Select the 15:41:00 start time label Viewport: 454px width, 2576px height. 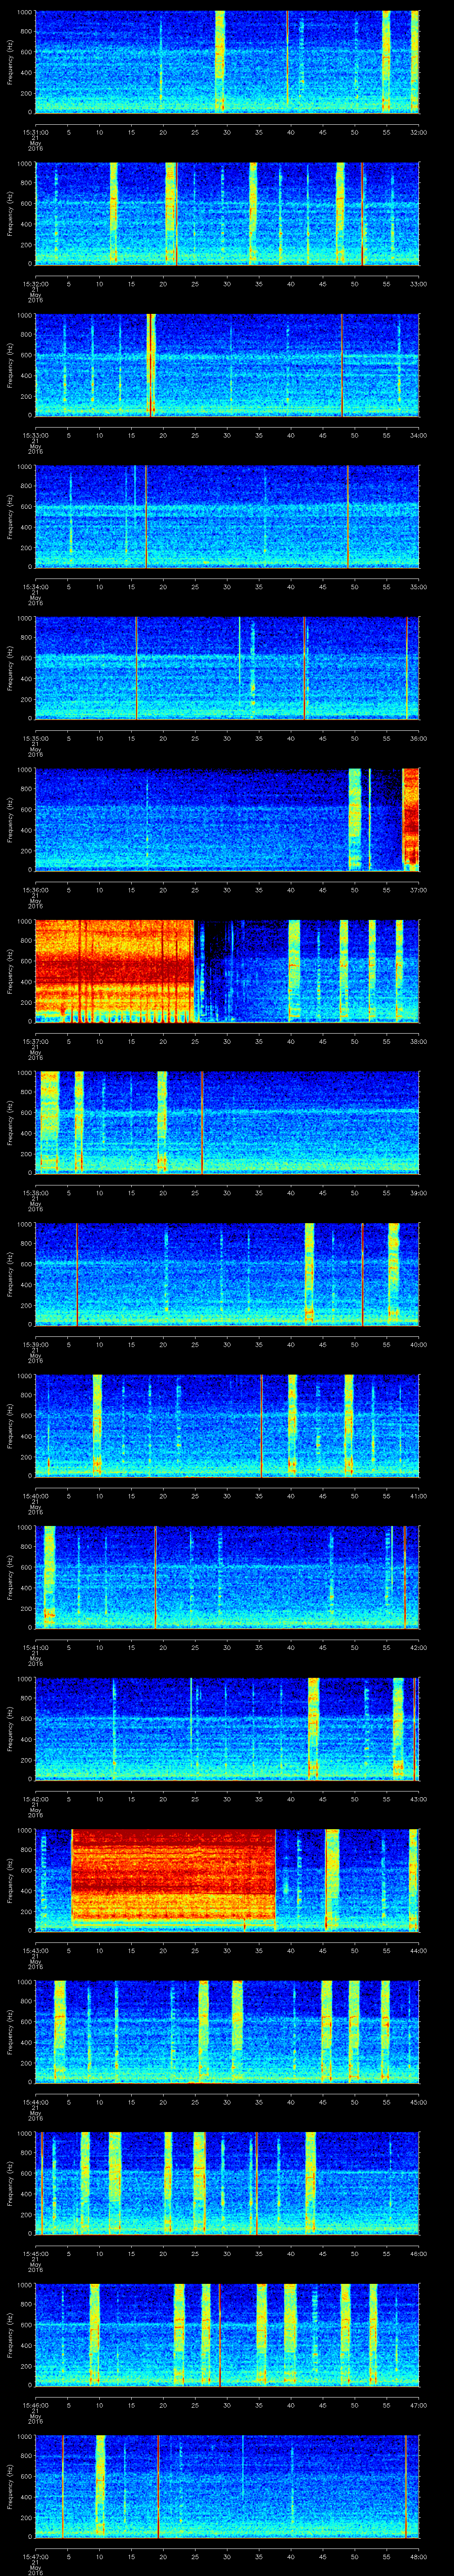[35, 1647]
